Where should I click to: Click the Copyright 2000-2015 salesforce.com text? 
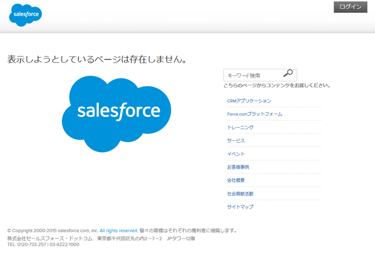click(x=53, y=230)
